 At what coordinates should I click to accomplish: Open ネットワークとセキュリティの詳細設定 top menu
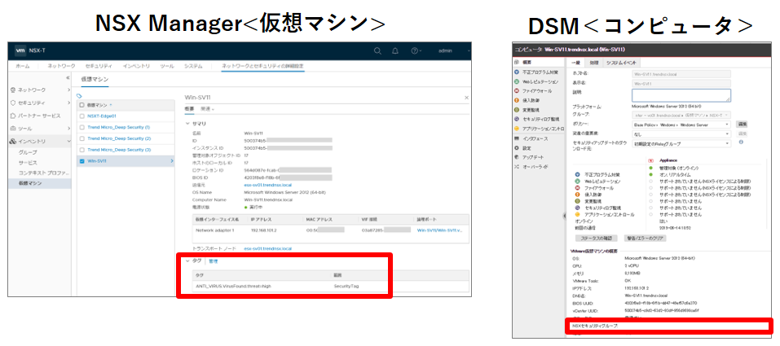click(262, 66)
